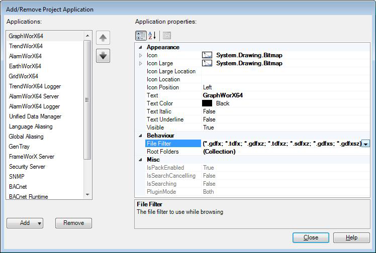Viewport: 376px width, 253px height.
Task: Open the File Filter dropdown arrow
Action: click(366, 144)
